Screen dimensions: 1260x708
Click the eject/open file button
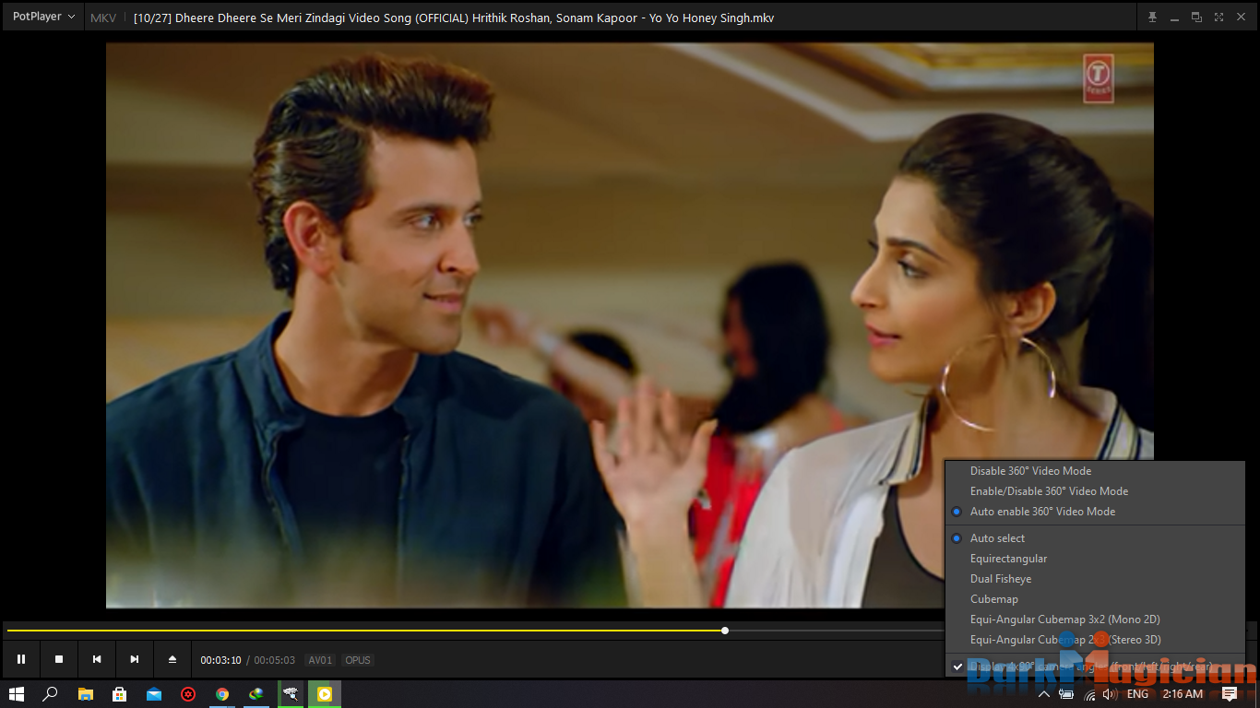[172, 659]
